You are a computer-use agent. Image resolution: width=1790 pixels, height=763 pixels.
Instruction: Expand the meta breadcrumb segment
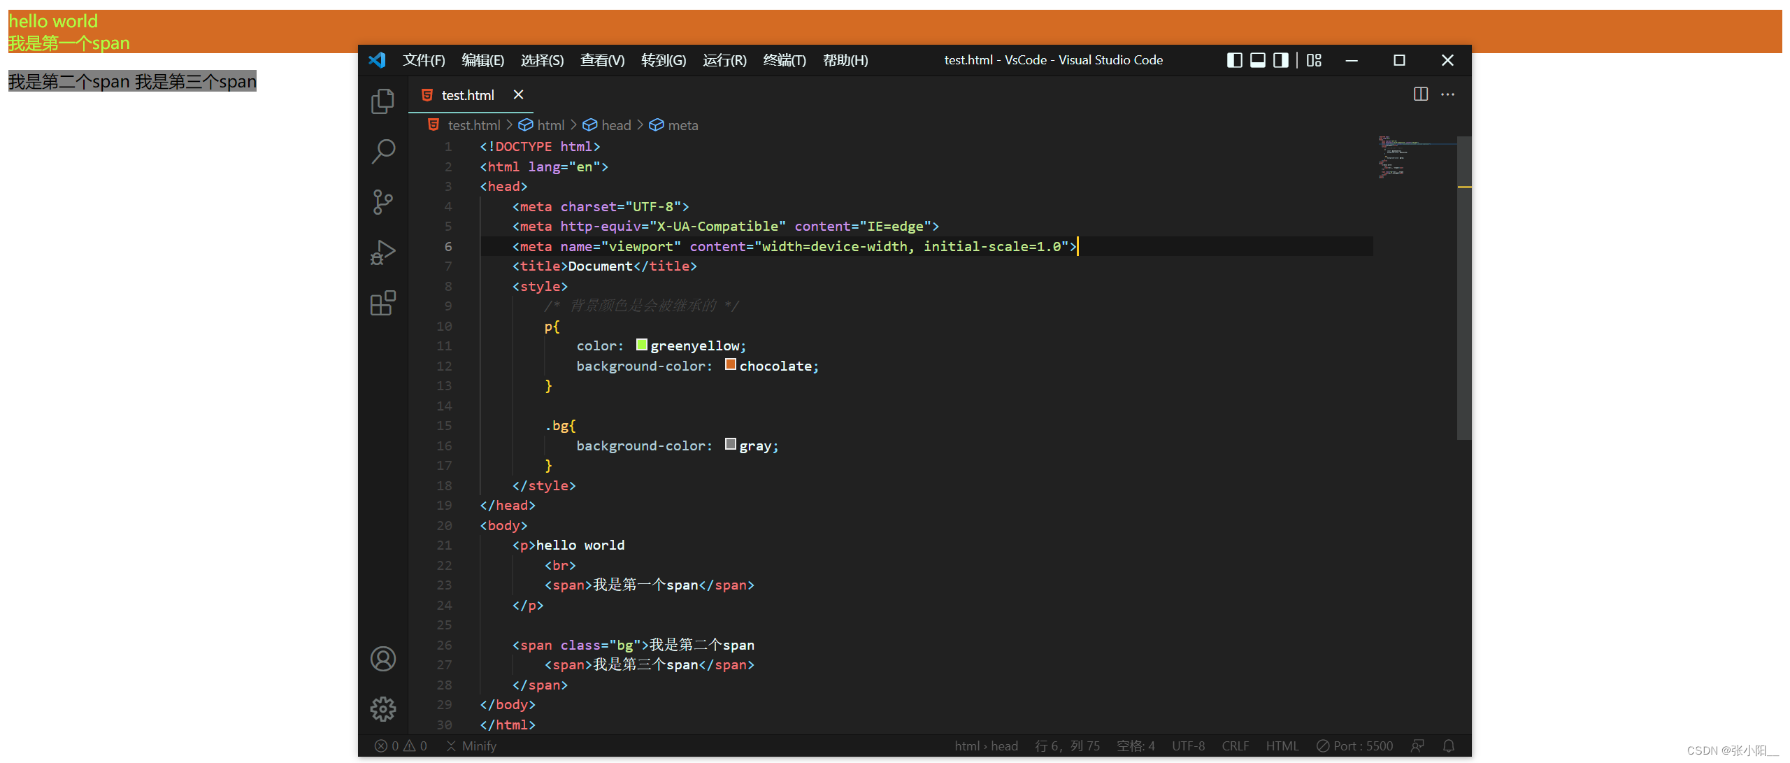[x=682, y=125]
